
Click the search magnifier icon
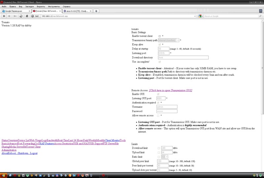260,16
